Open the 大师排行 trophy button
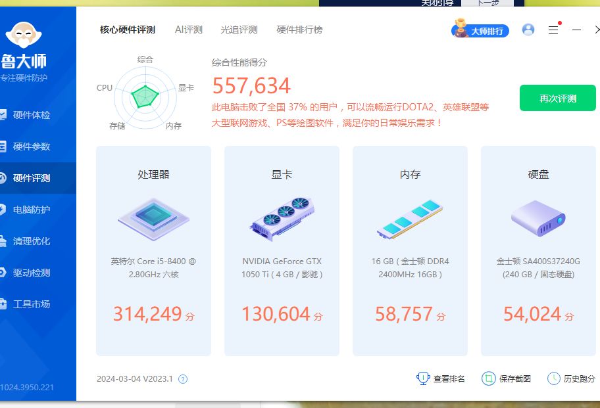The width and height of the screenshot is (600, 408). [x=480, y=30]
